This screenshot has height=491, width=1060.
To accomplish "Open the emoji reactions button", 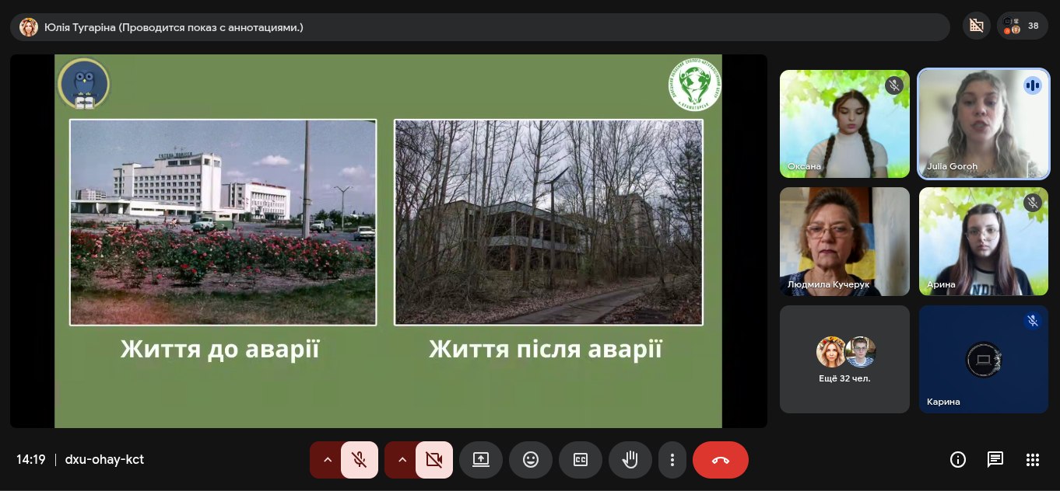I will click(531, 460).
